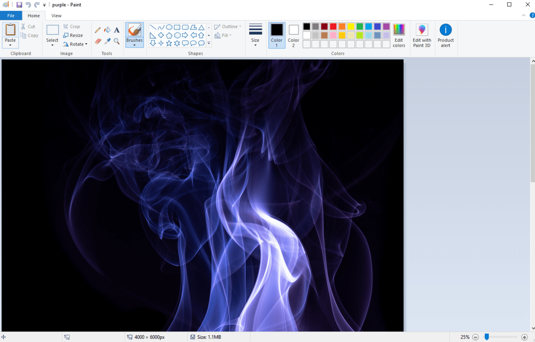Choose the Text tool
This screenshot has height=342, width=535.
[x=117, y=29]
